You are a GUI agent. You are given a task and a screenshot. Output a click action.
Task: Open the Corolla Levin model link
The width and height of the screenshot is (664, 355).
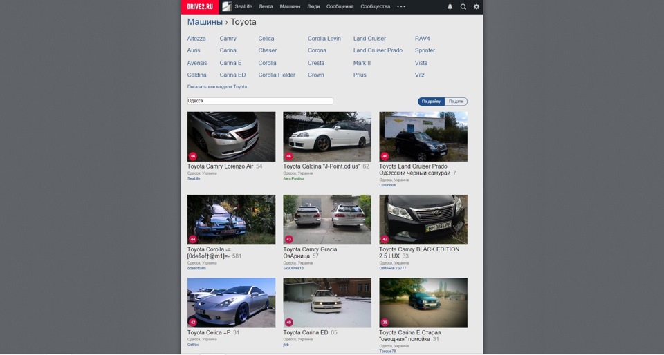324,39
